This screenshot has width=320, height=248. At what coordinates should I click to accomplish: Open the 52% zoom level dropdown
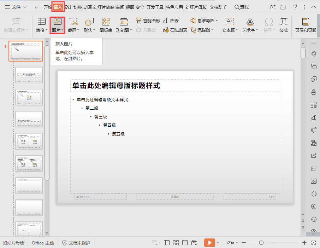[232, 243]
